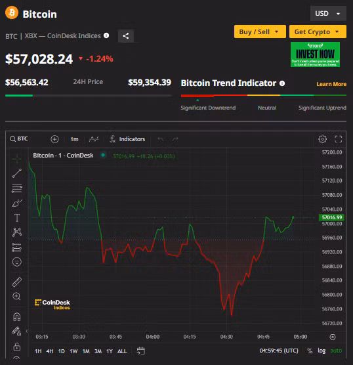
Task: Open chart settings gear
Action: click(322, 139)
